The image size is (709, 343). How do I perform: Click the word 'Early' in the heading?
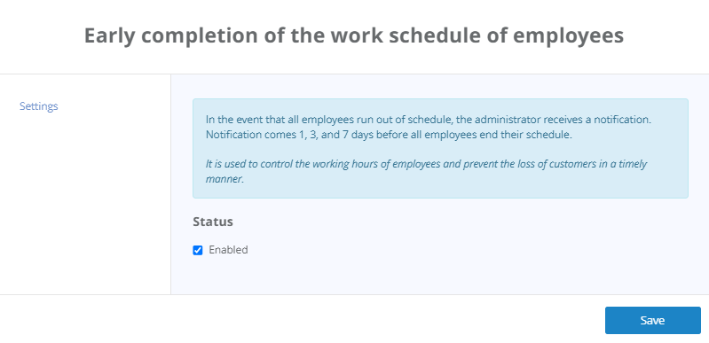tap(110, 36)
